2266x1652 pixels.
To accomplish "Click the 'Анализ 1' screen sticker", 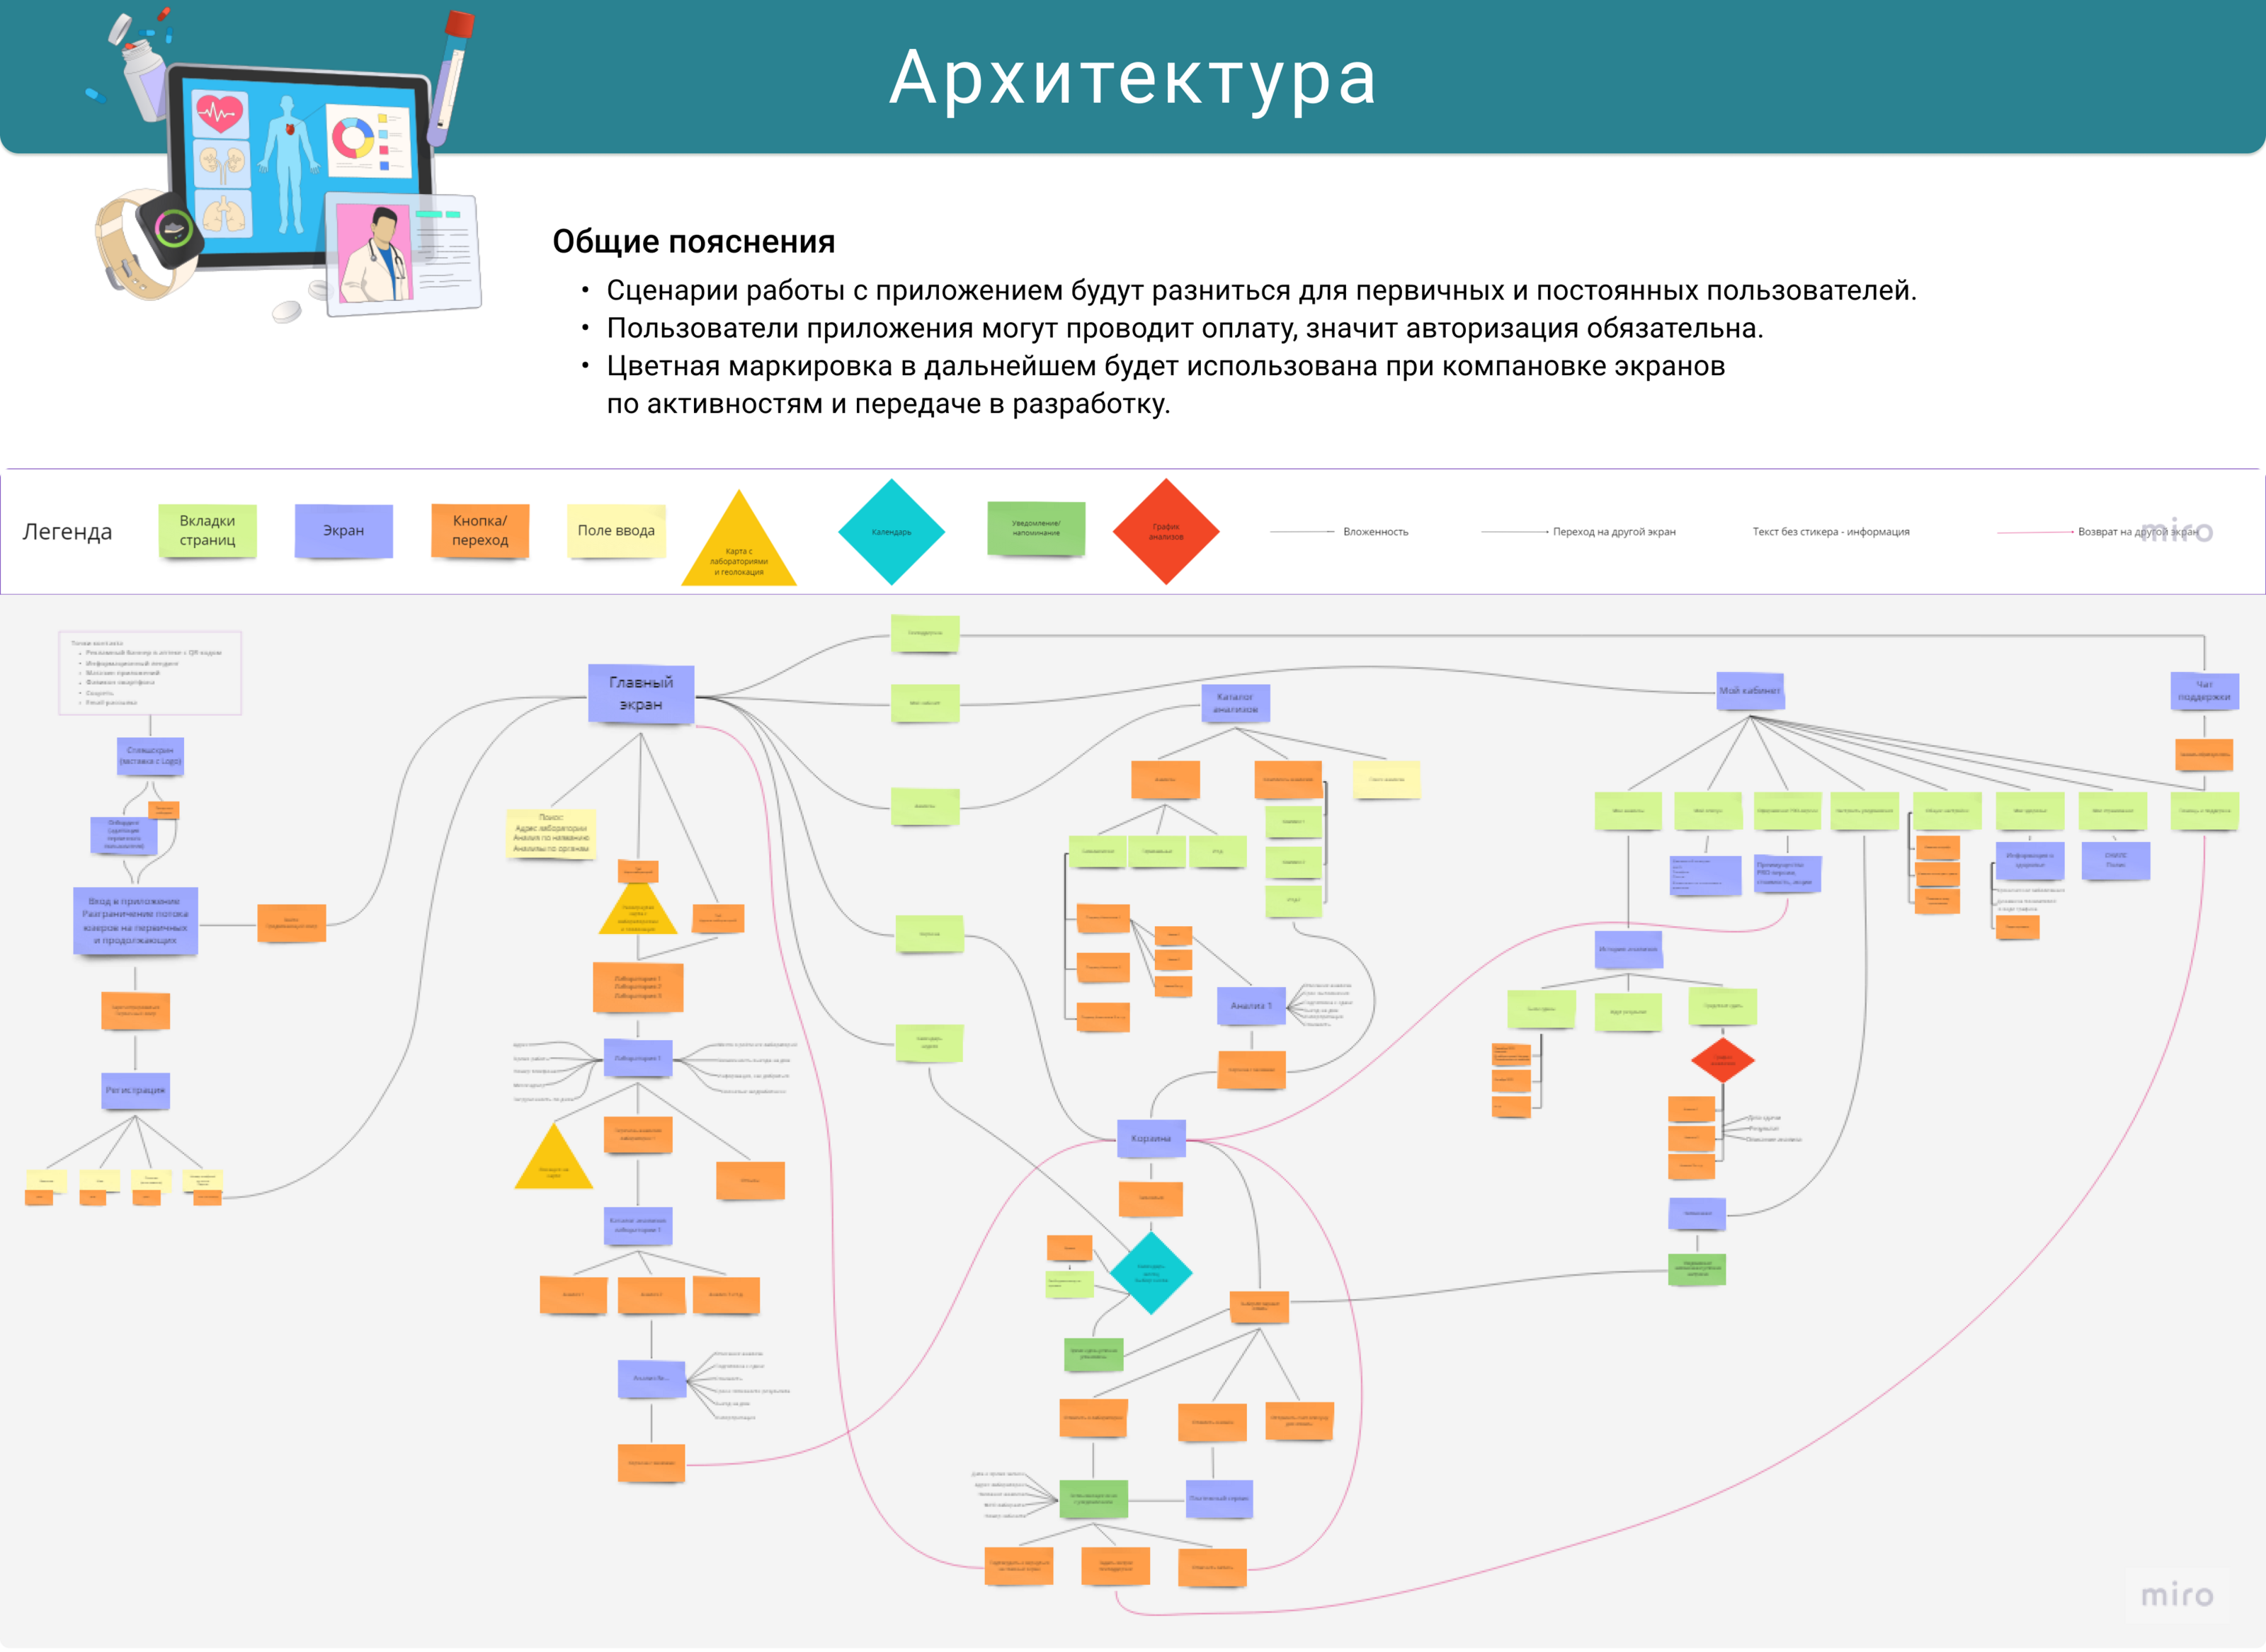I will 1251,1006.
